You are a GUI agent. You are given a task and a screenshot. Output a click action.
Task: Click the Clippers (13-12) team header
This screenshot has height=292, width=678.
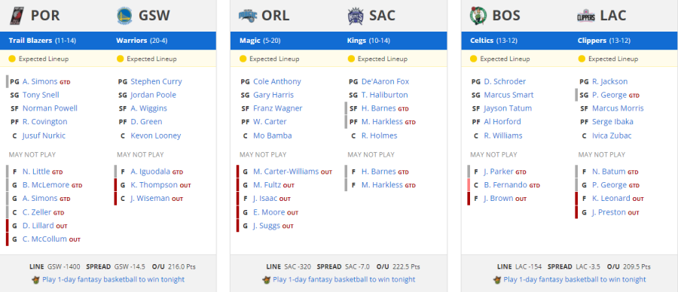(x=603, y=41)
